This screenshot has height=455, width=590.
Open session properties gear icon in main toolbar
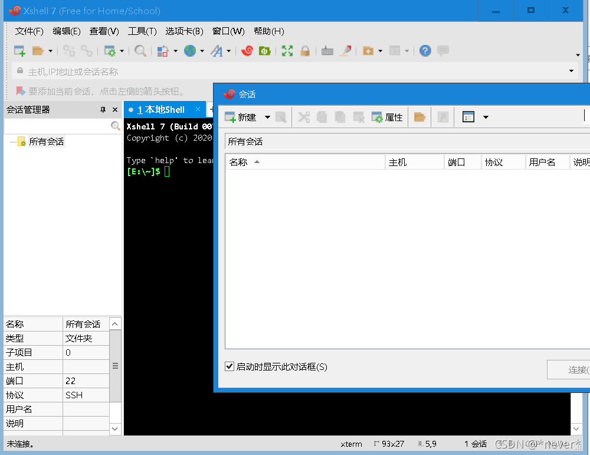(110, 51)
